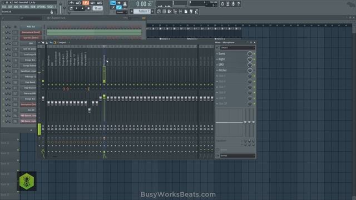
Task: Click the last icon in shortcut toolbar row
Action: click(x=196, y=11)
